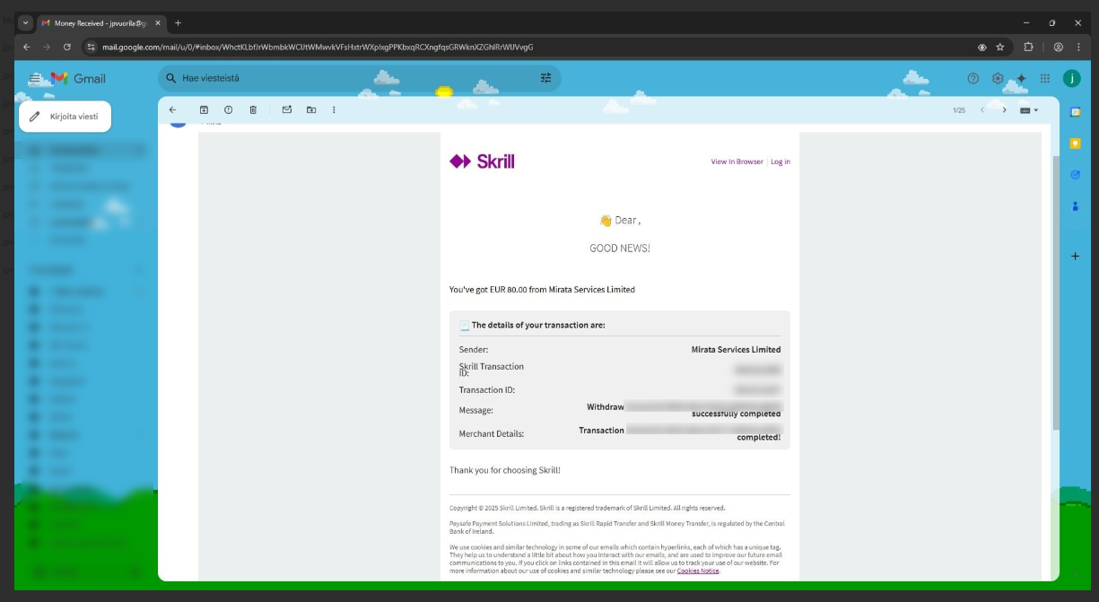Viewport: 1099px width, 602px height.
Task: Open the Google account avatar j
Action: pos(1071,79)
